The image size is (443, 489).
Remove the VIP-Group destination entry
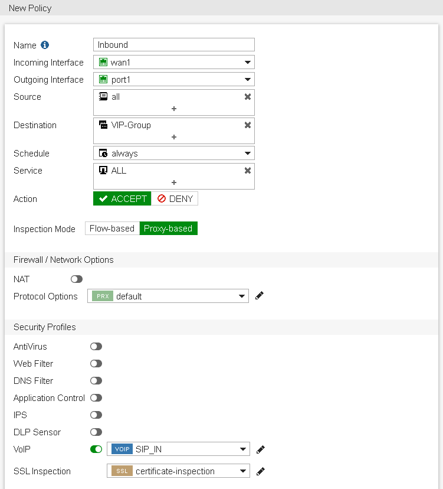(247, 125)
